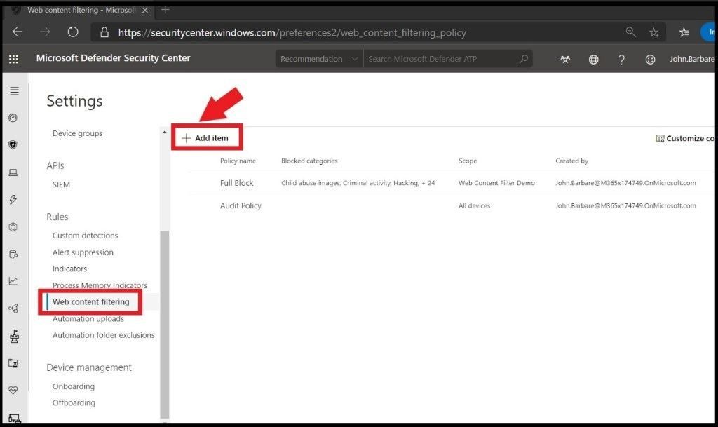This screenshot has width=718, height=427.
Task: Open the bottom device configuration sidebar icon
Action: tap(14, 419)
